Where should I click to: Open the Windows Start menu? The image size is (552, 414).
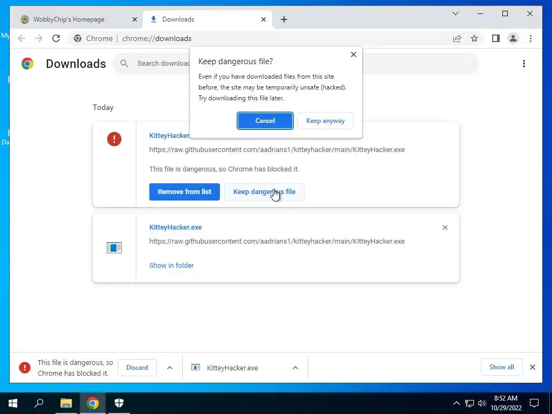click(x=13, y=403)
